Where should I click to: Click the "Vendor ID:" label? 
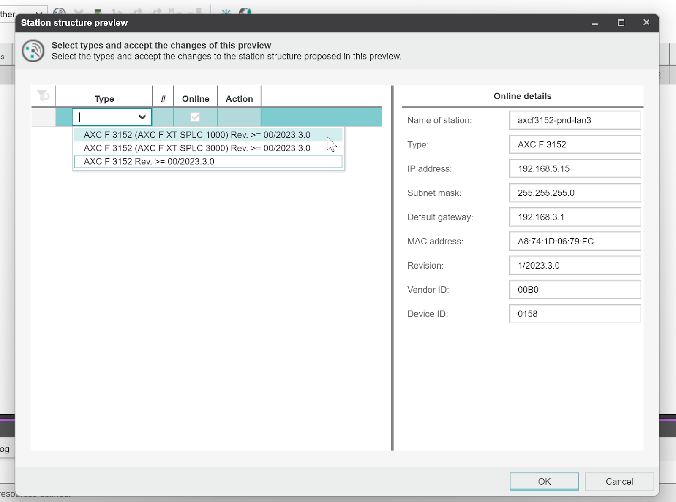point(428,290)
